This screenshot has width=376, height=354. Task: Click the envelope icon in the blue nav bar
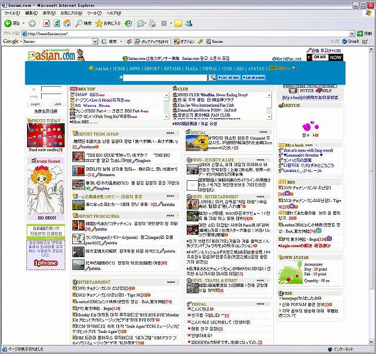(x=294, y=68)
